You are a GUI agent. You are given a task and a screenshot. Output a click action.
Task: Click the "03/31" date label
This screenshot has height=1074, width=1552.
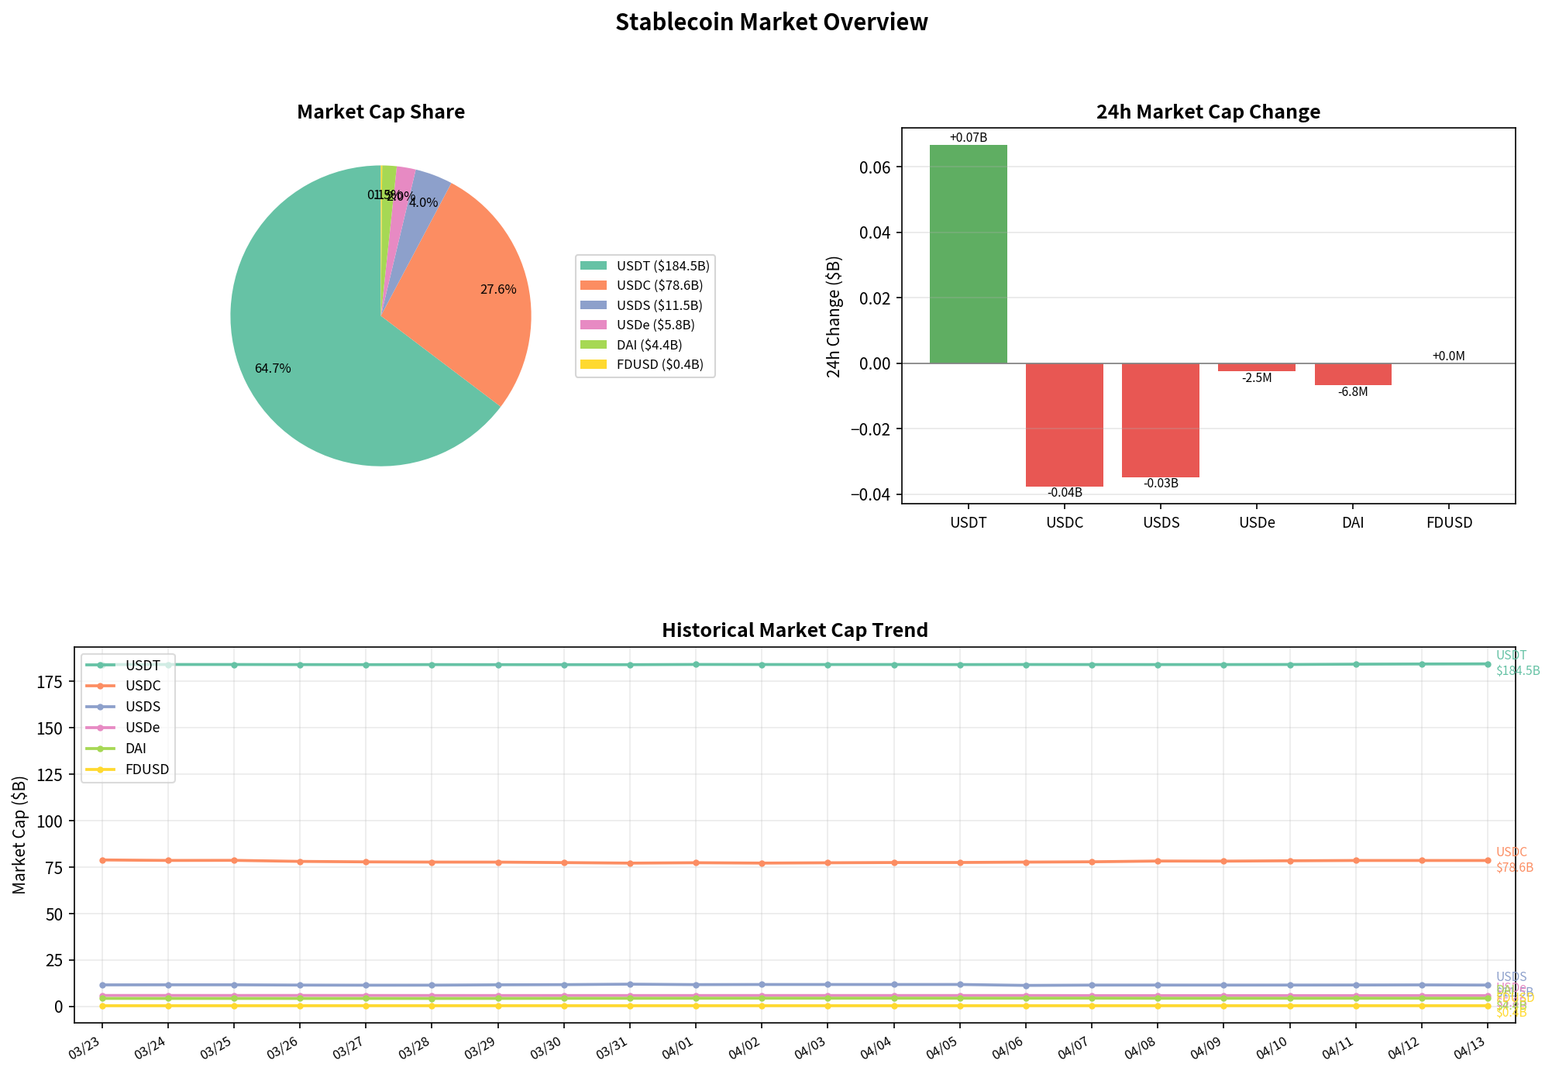612,1048
